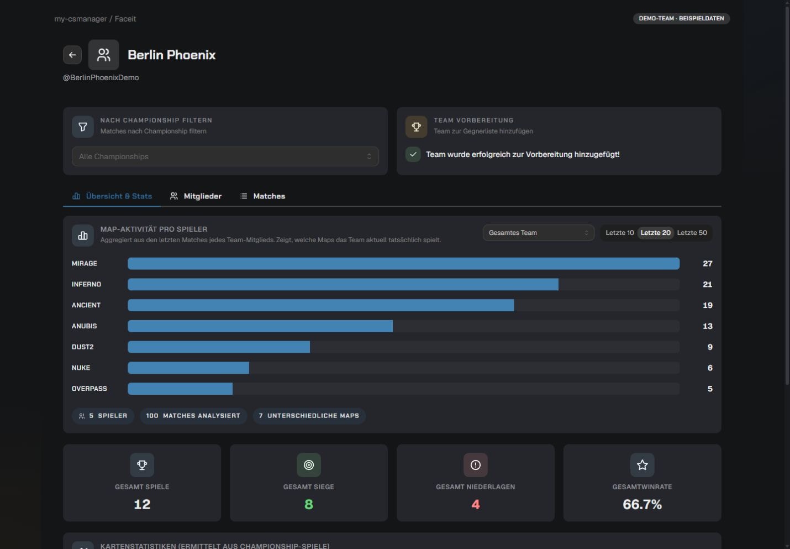The image size is (790, 549).
Task: Click the 7 Unterschiedliche Maps chip
Action: pyautogui.click(x=309, y=416)
